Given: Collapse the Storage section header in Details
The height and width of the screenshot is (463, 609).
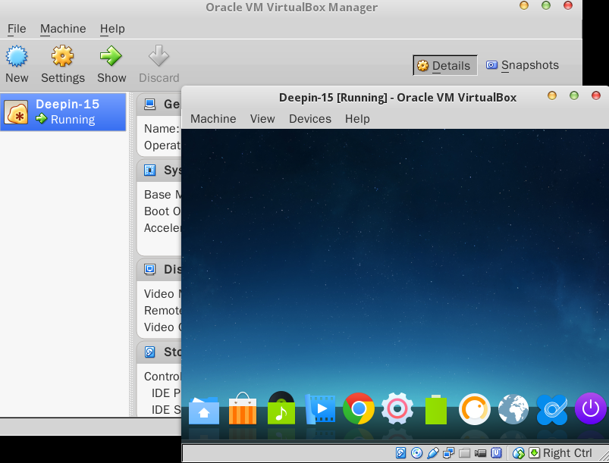Looking at the screenshot, I should click(x=159, y=352).
